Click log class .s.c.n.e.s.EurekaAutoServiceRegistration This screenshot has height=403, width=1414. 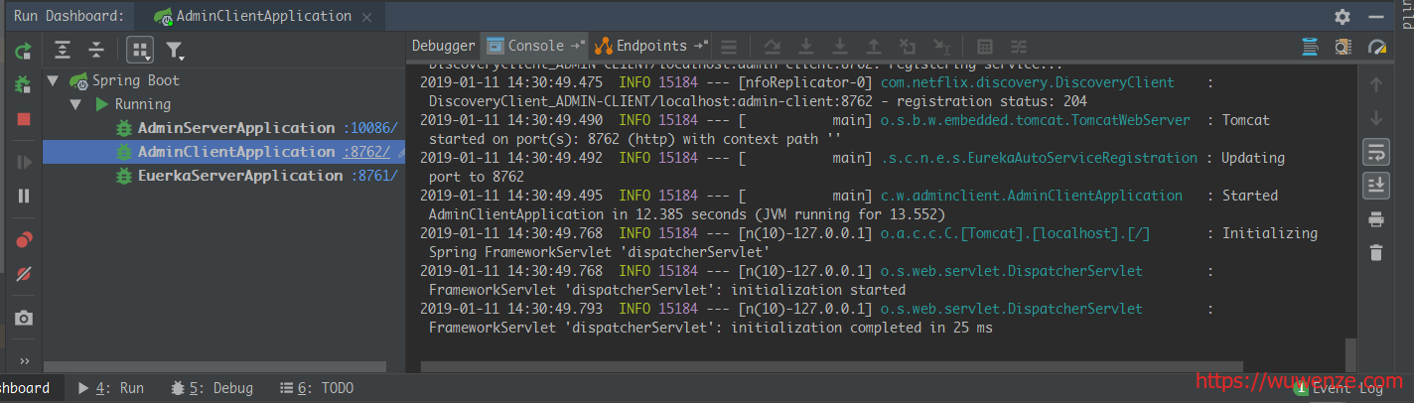tap(1040, 158)
